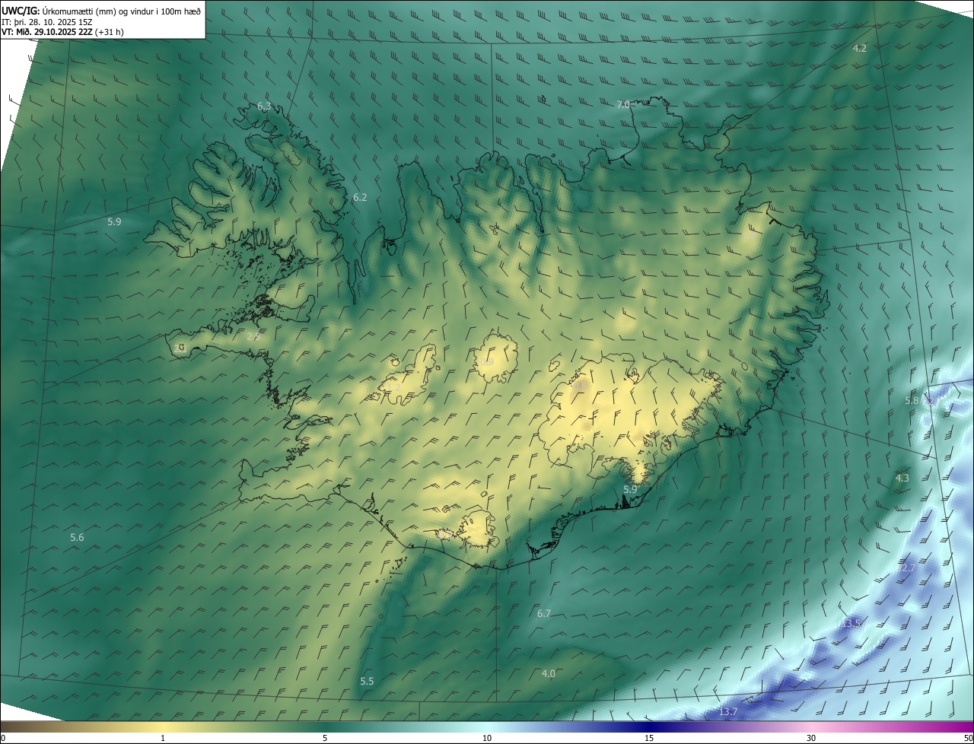Click the map title 'UWC/IG: Úrkomumætti (mm)'

(x=60, y=10)
